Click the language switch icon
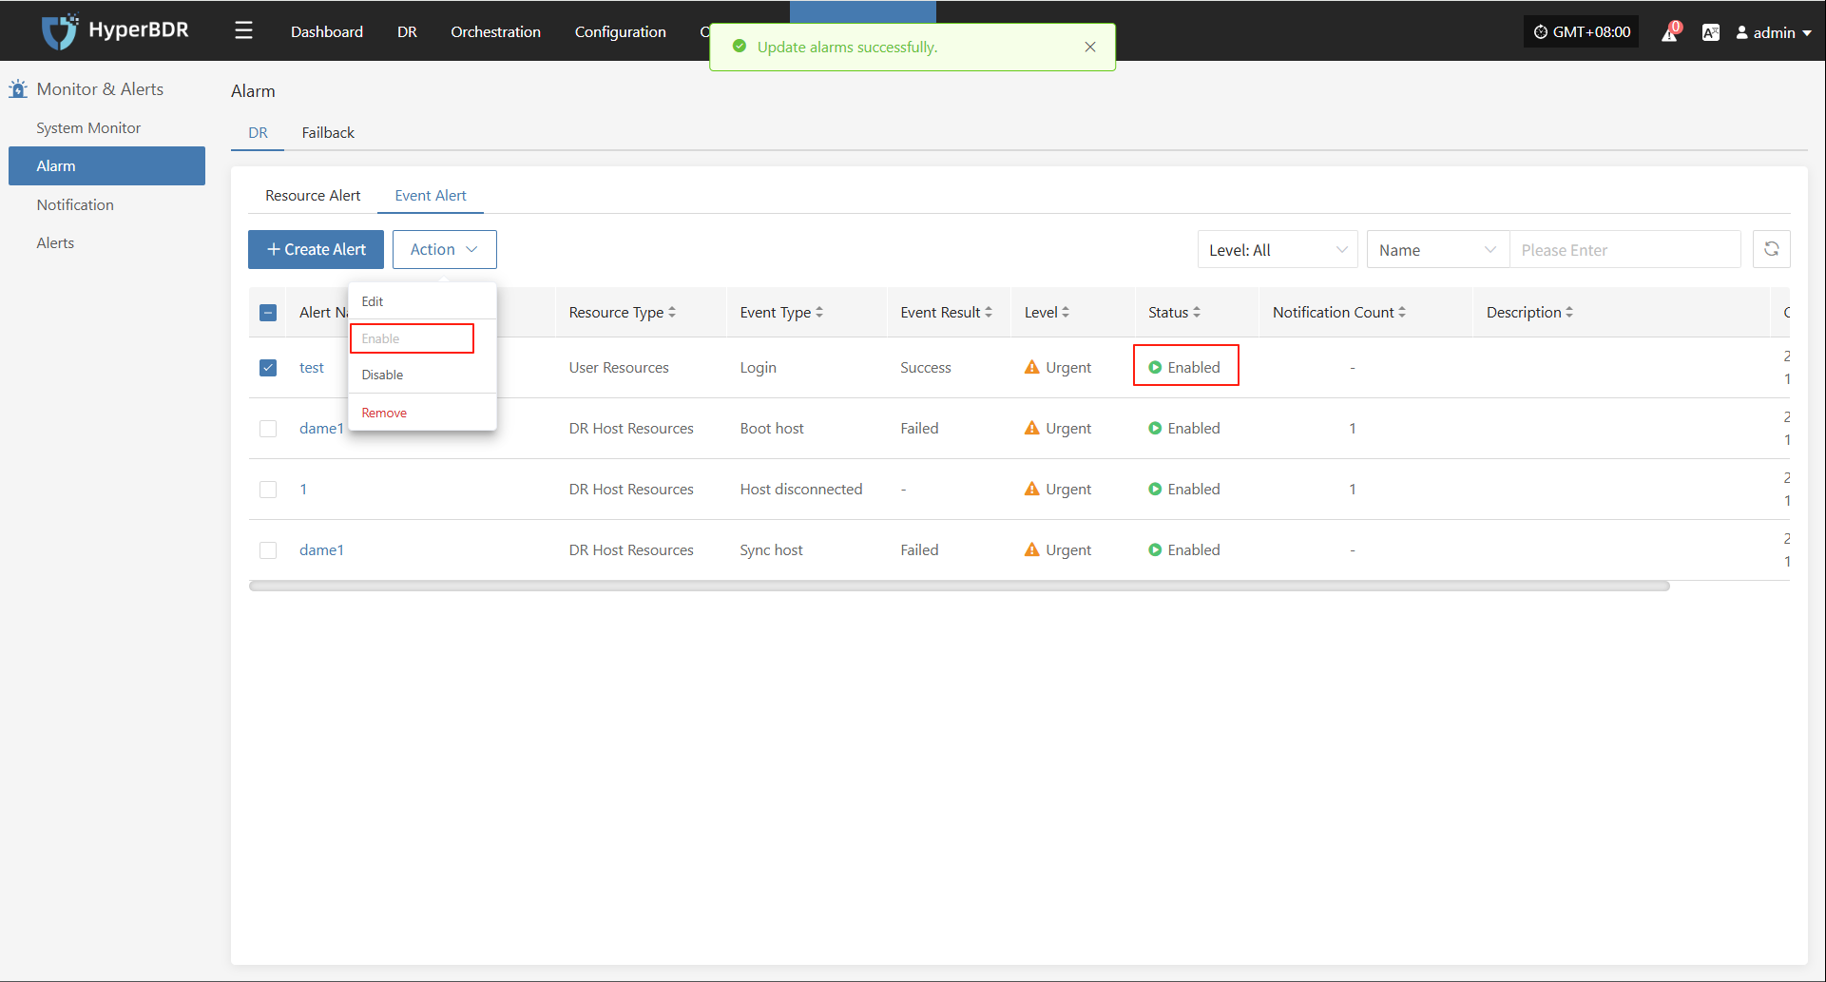 (x=1710, y=32)
